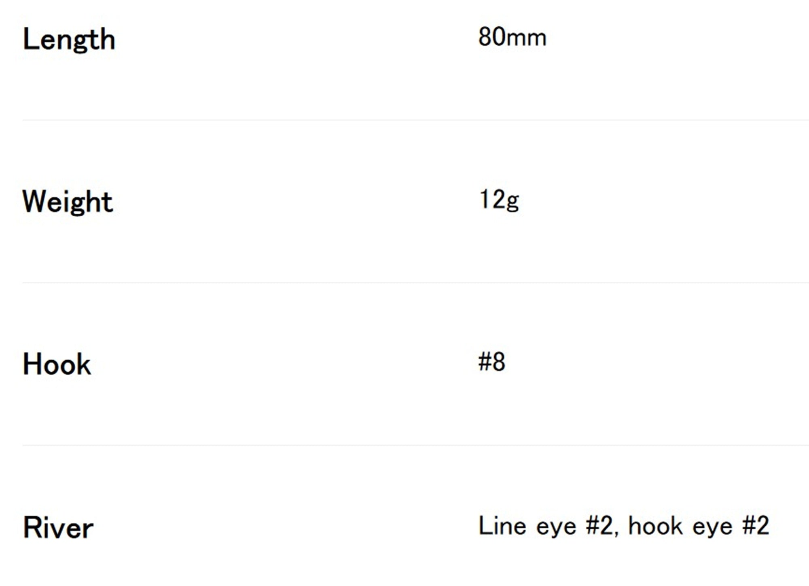Image resolution: width=809 pixels, height=586 pixels.
Task: Click the second 'eye' word after hook
Action: 712,528
